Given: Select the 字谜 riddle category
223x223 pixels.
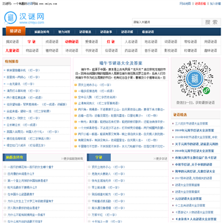Looking at the screenshot, I should click(32, 42).
